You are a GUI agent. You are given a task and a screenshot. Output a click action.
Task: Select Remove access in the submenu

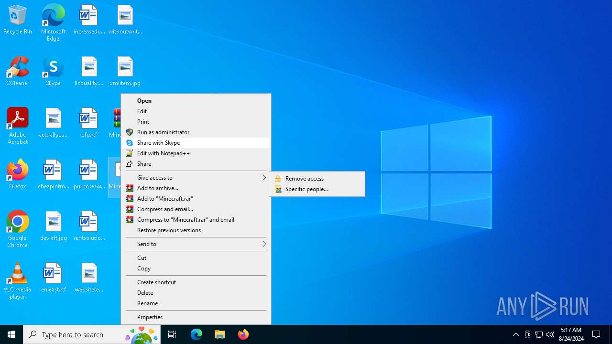pyautogui.click(x=317, y=179)
